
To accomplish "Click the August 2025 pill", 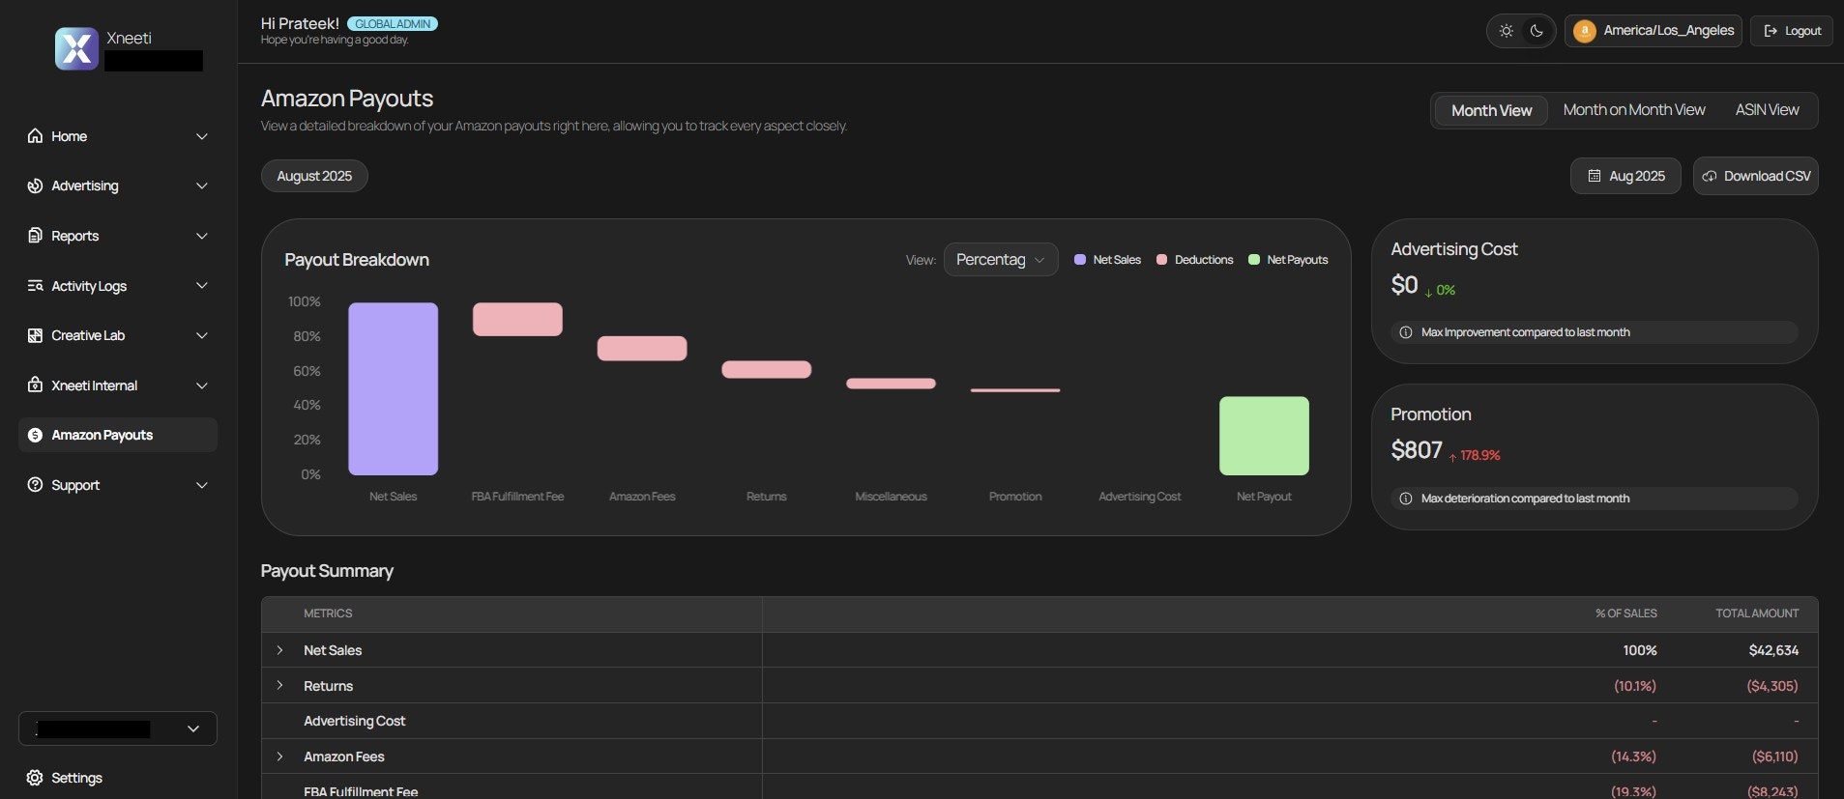I will (314, 176).
